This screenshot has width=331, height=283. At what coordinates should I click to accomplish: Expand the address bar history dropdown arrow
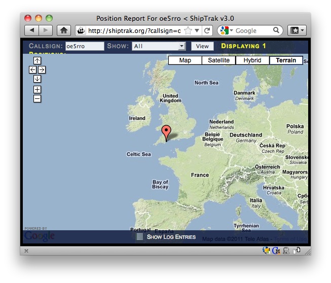click(x=197, y=31)
